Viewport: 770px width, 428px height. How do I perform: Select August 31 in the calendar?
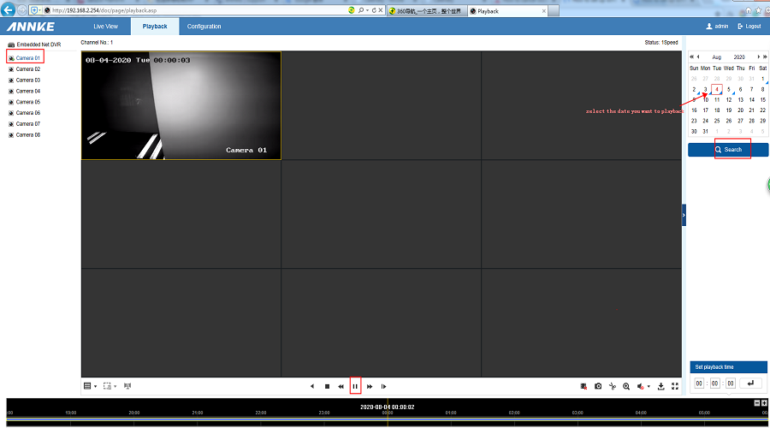(x=705, y=131)
